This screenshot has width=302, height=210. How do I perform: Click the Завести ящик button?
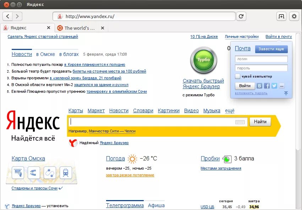tap(271, 49)
